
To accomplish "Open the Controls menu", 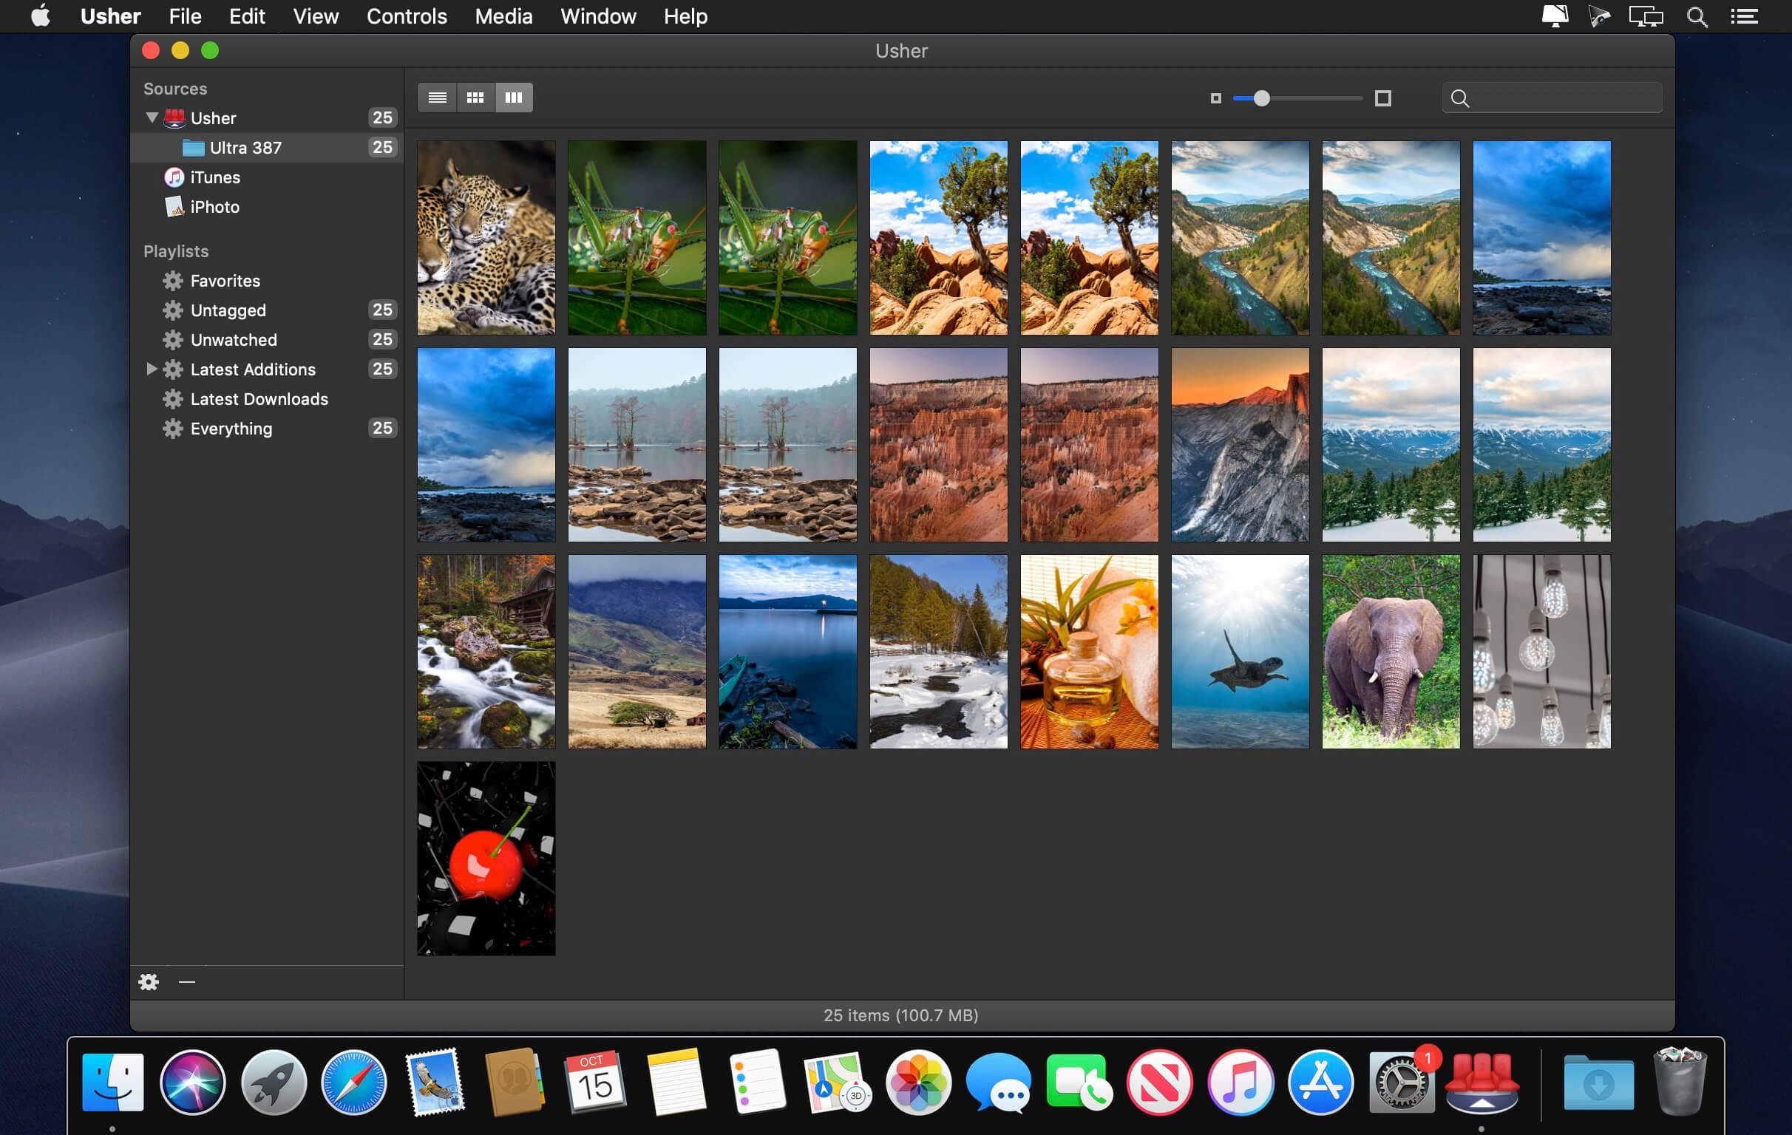I will [x=407, y=16].
